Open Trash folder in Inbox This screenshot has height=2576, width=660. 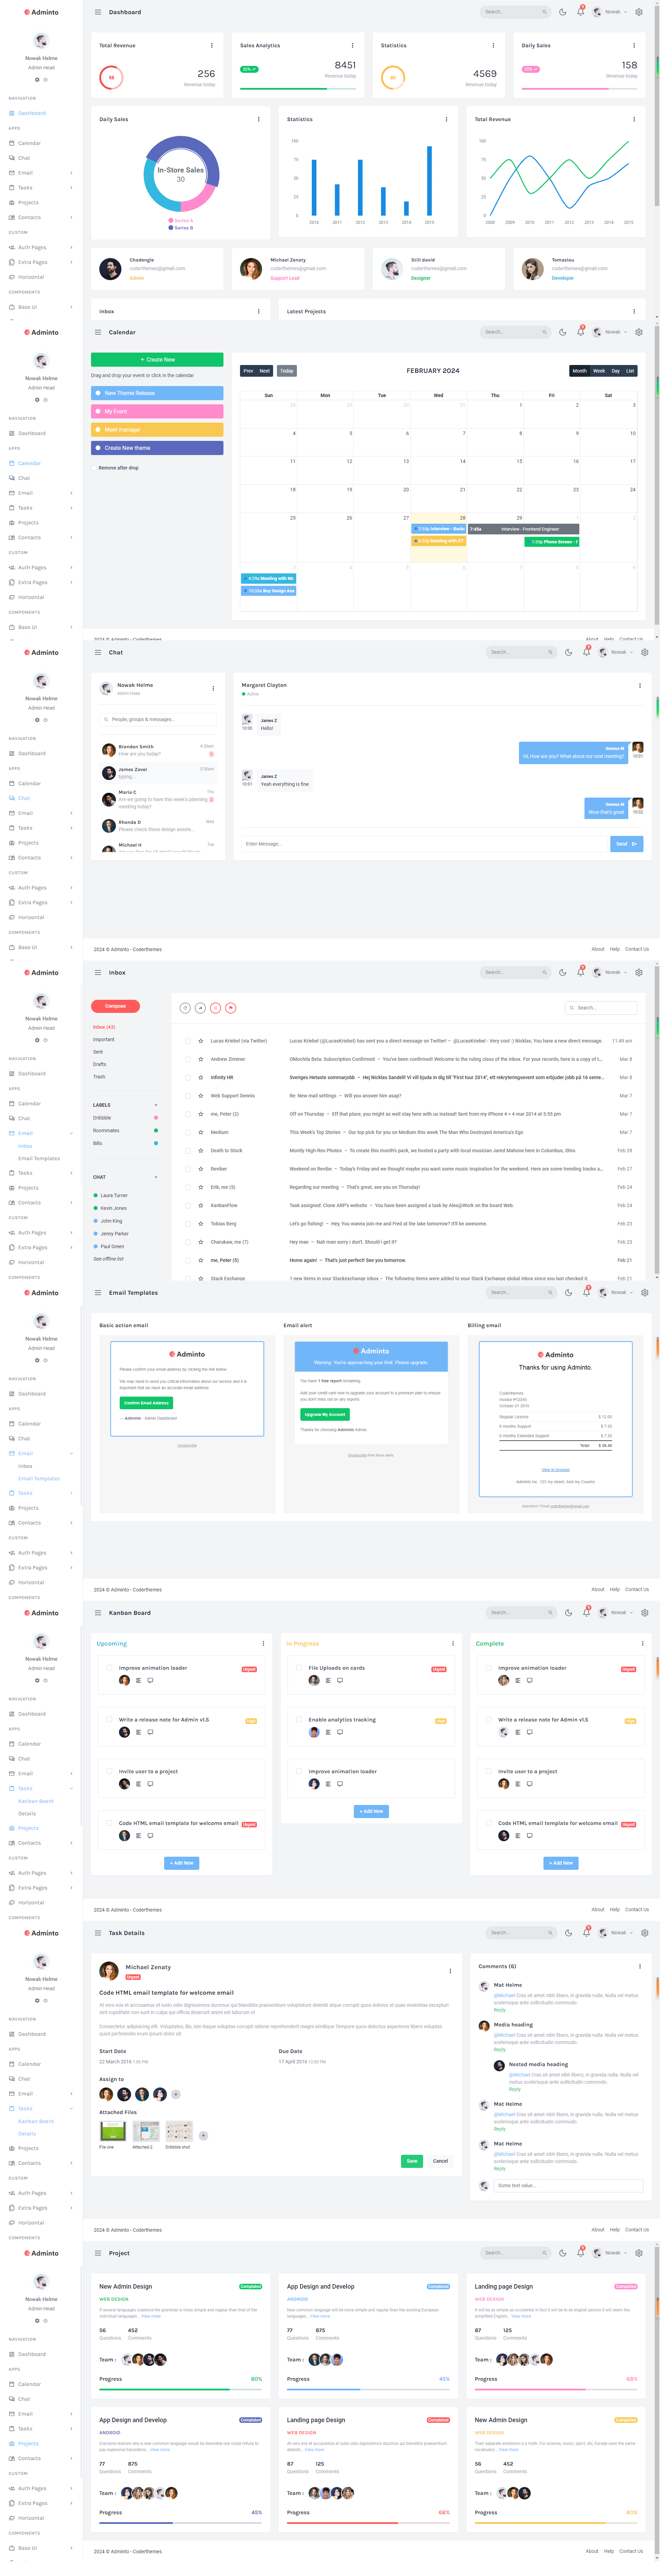coord(99,1077)
